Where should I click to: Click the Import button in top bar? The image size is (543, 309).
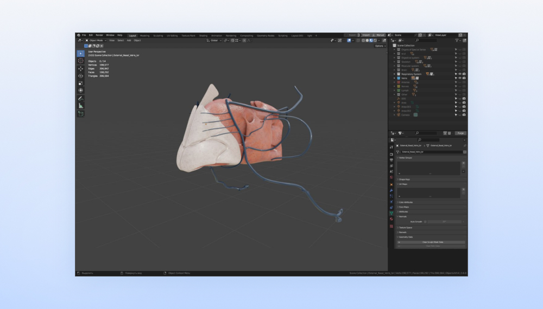pos(365,35)
